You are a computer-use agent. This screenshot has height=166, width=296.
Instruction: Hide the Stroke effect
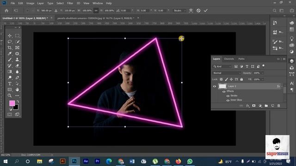coord(228,96)
